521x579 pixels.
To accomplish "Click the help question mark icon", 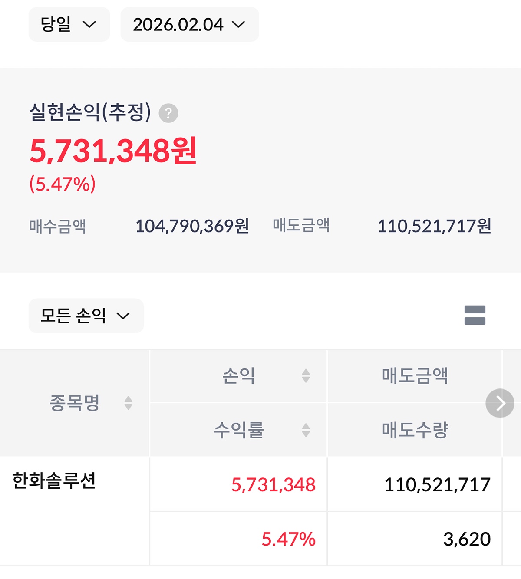I will (168, 113).
